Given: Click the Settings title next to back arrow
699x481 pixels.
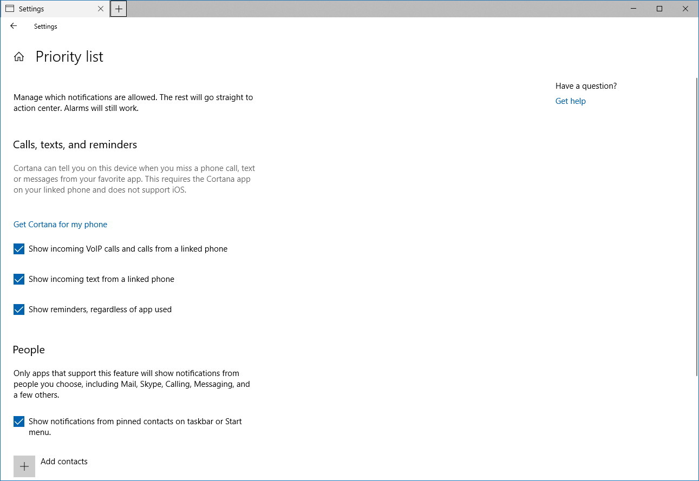Looking at the screenshot, I should tap(45, 26).
